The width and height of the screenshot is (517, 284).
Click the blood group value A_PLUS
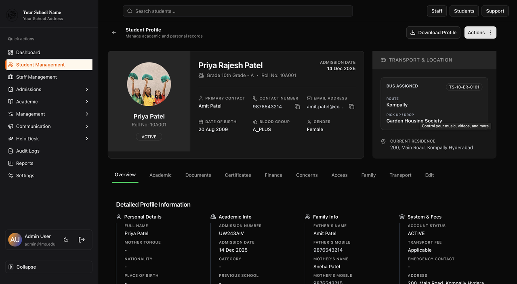click(262, 130)
